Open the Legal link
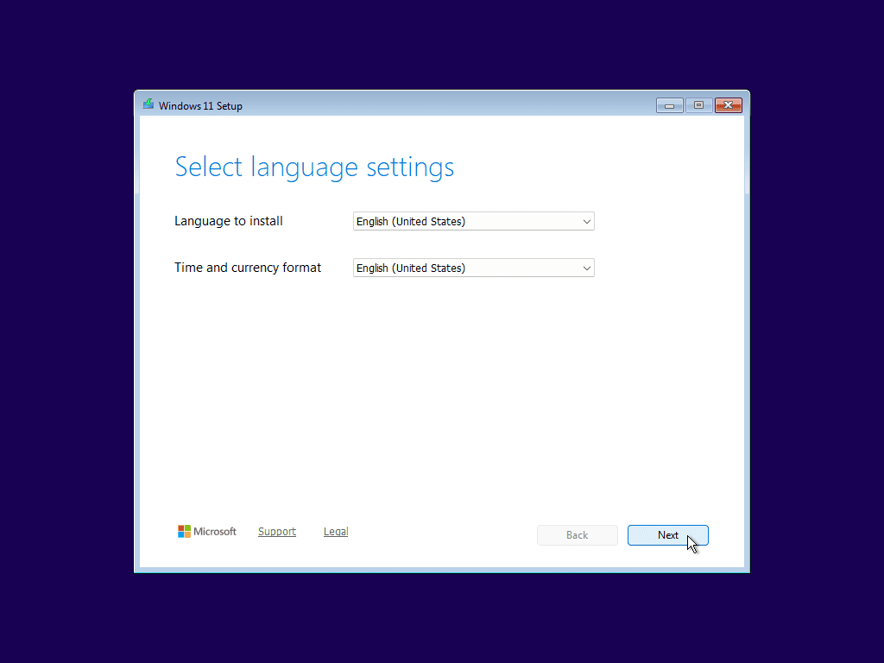This screenshot has width=884, height=663. point(336,532)
